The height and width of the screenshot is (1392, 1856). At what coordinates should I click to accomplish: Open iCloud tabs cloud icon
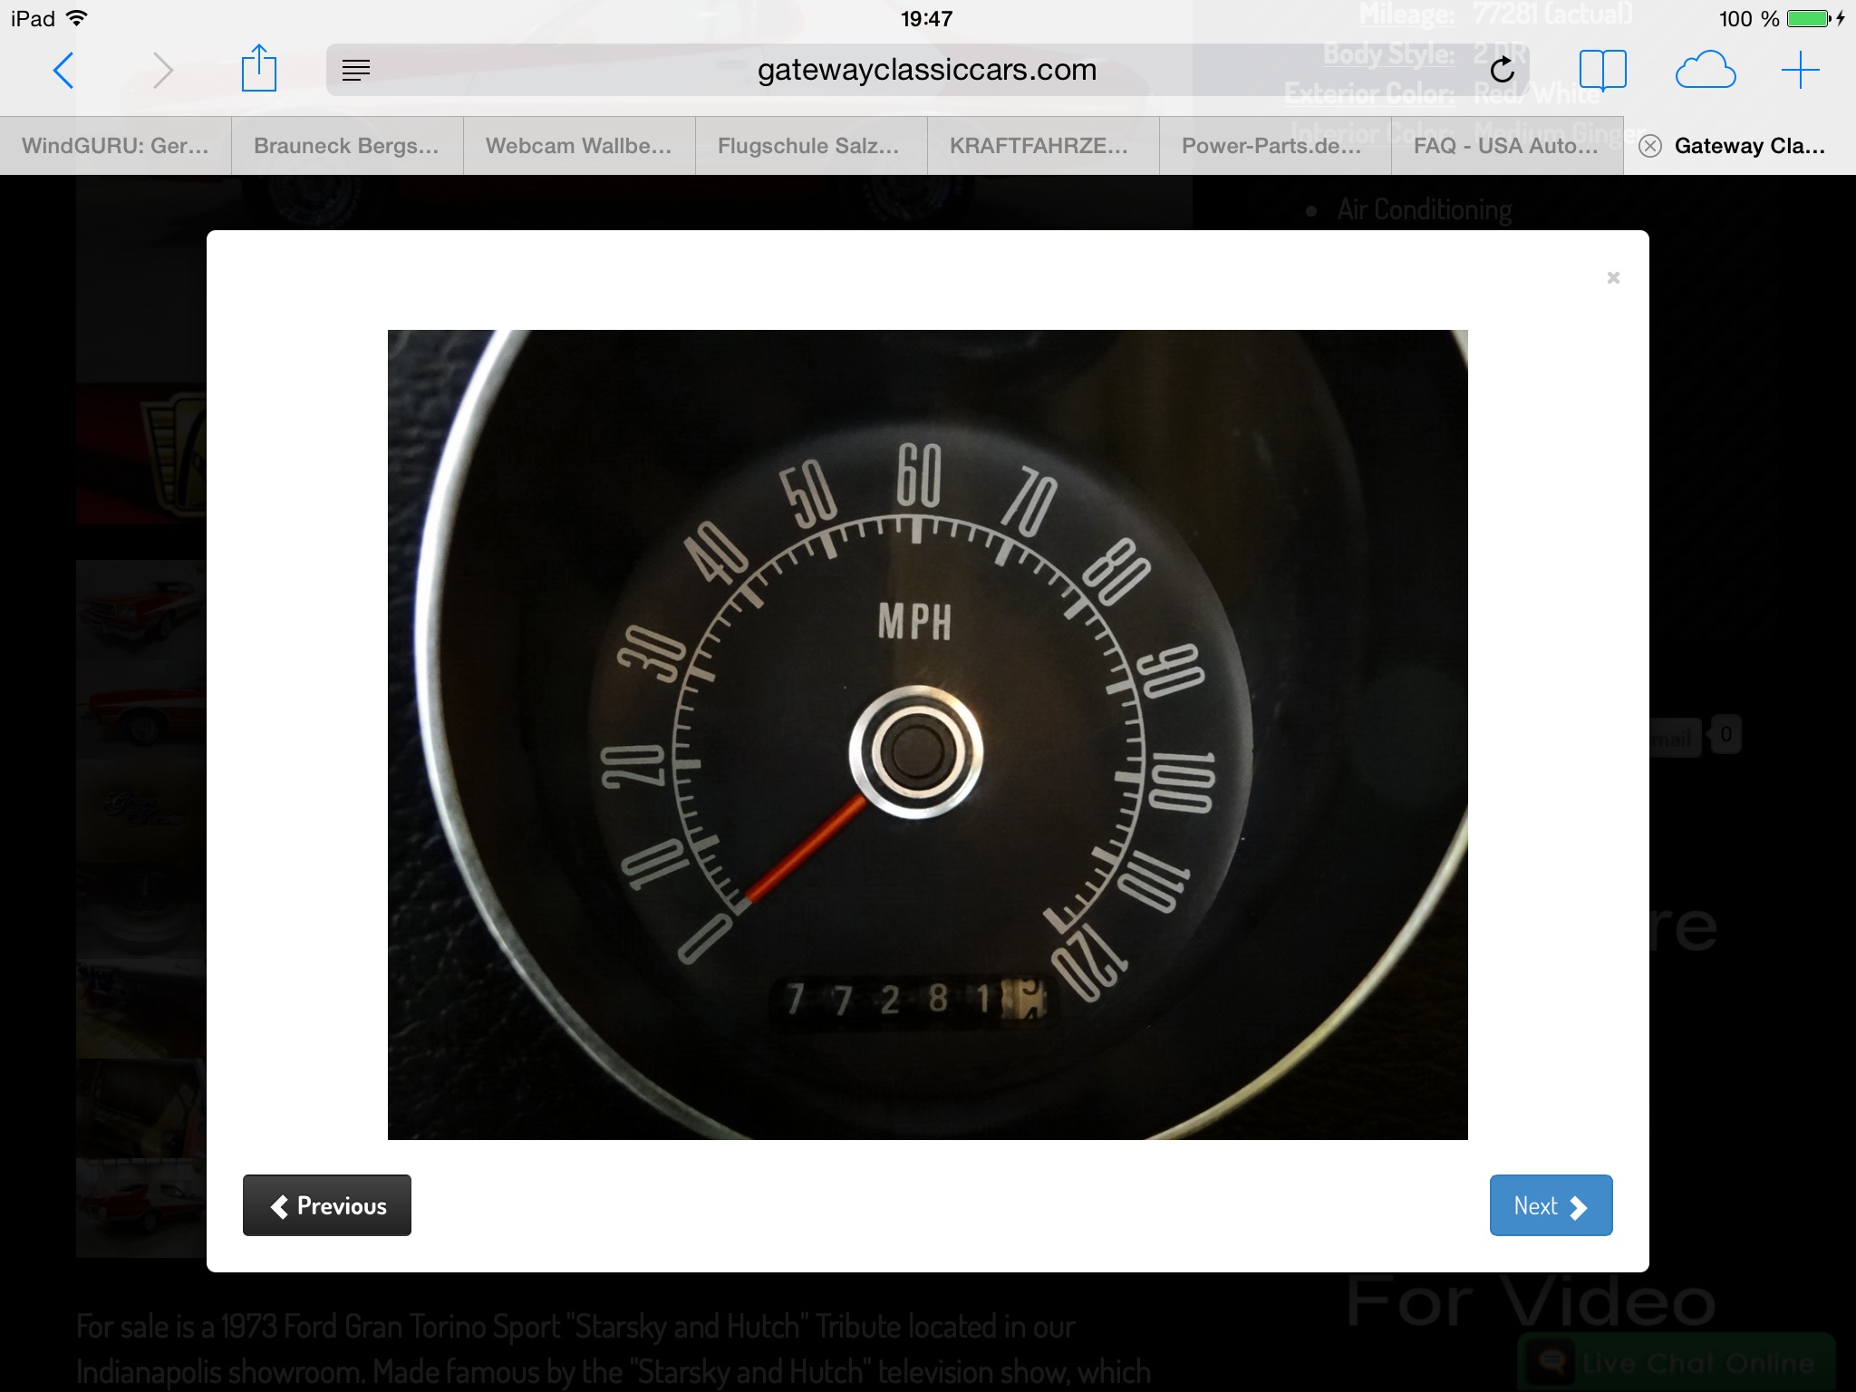[1705, 70]
